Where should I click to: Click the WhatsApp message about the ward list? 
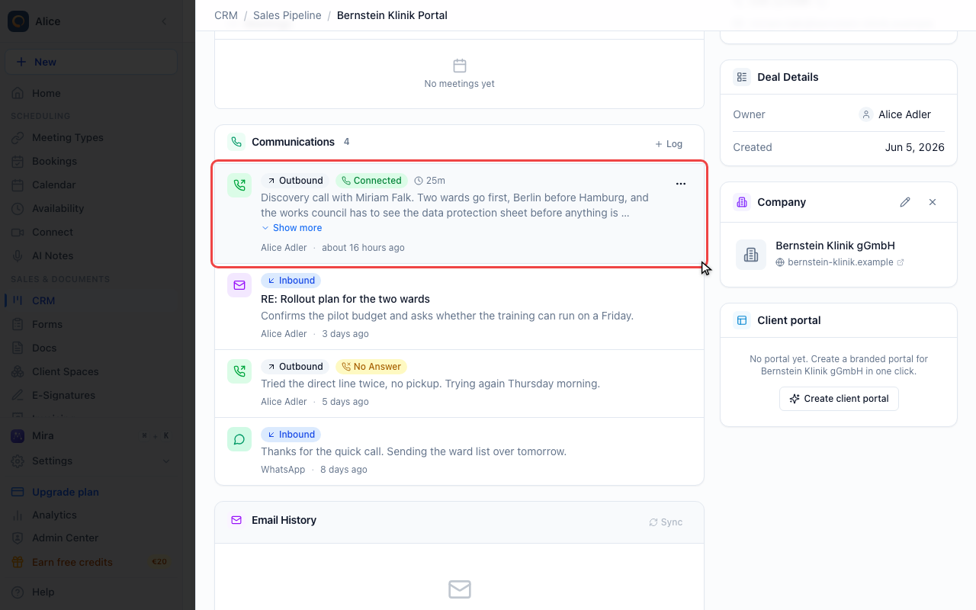(413, 451)
